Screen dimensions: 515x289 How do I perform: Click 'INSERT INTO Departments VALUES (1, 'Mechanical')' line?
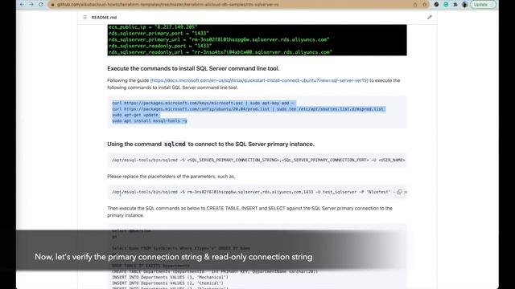pos(170,277)
